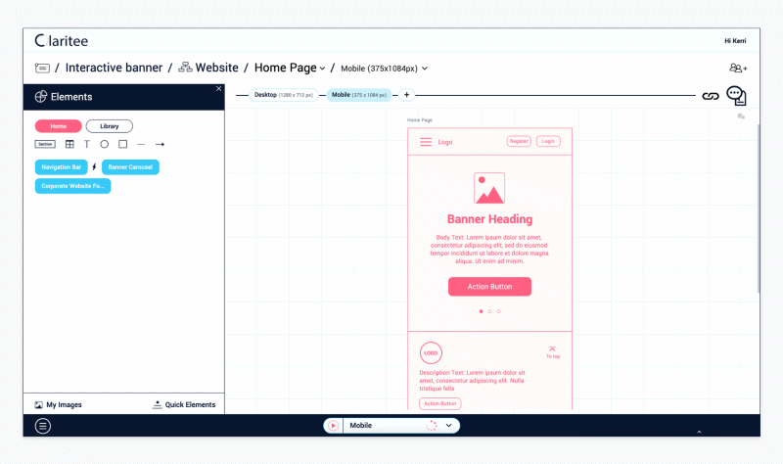Click the canvas vertical scrollbar

pyautogui.click(x=759, y=209)
